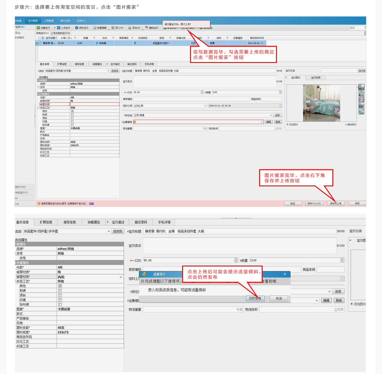Toggle the checkbox of the 静家居 item row

click(x=40, y=43)
